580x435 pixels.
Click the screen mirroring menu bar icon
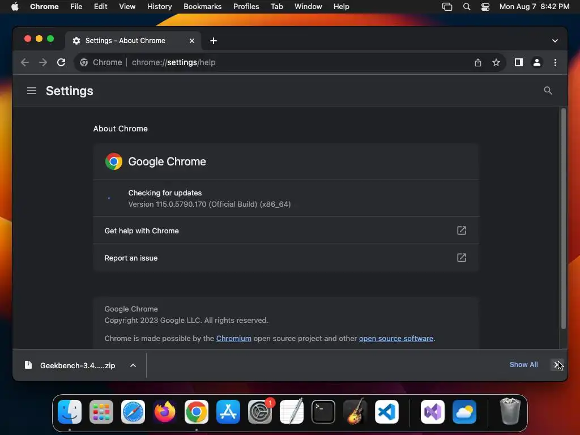coord(447,7)
